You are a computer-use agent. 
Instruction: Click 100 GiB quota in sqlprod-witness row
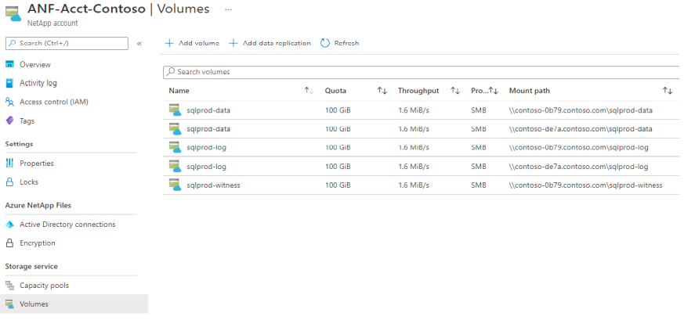338,185
